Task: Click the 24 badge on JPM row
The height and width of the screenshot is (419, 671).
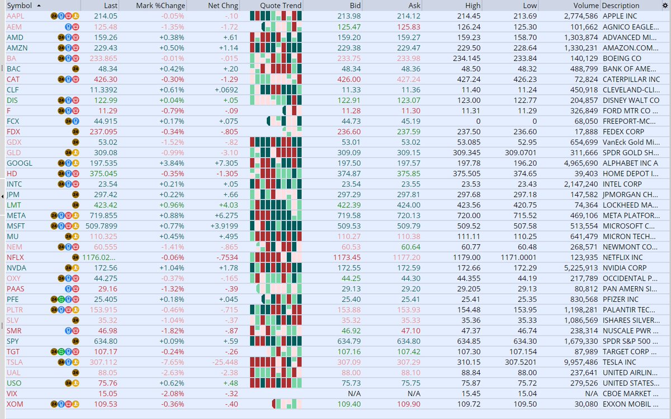Action: [75, 194]
